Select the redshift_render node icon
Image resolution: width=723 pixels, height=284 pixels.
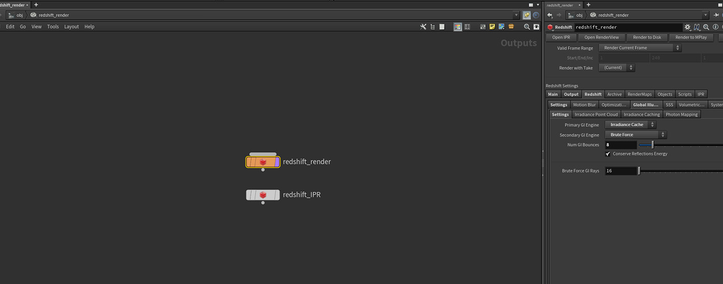[263, 162]
